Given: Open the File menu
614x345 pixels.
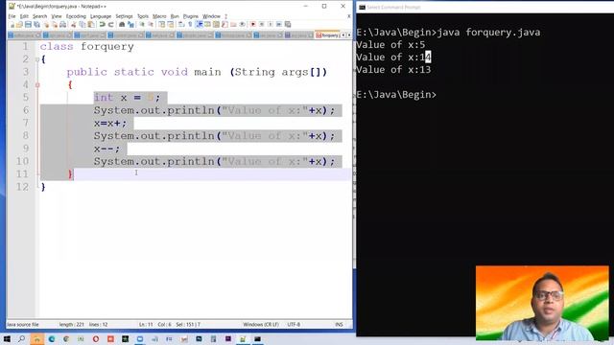Looking at the screenshot, I should (x=12, y=16).
